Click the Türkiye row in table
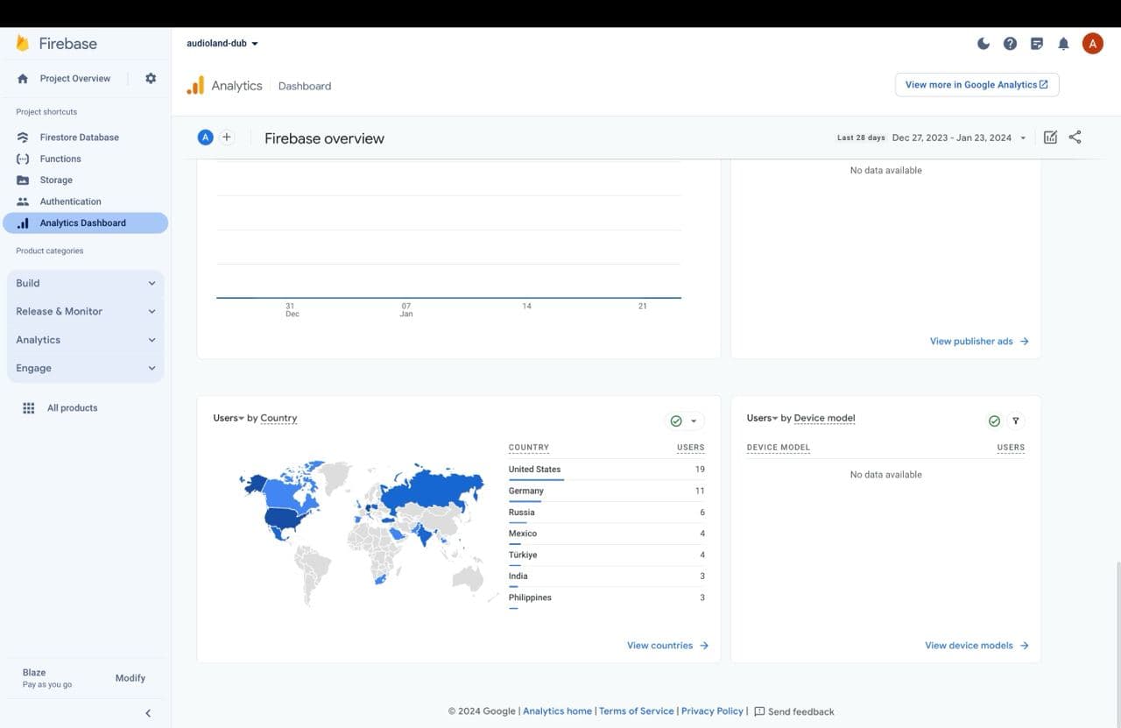 606,555
